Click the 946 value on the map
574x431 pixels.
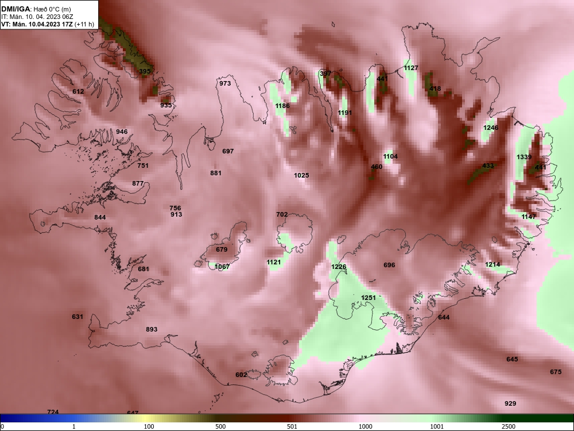click(x=122, y=132)
